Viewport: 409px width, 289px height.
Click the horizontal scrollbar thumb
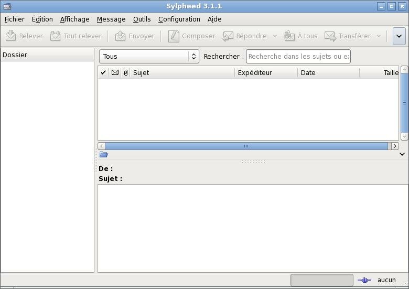(x=246, y=146)
